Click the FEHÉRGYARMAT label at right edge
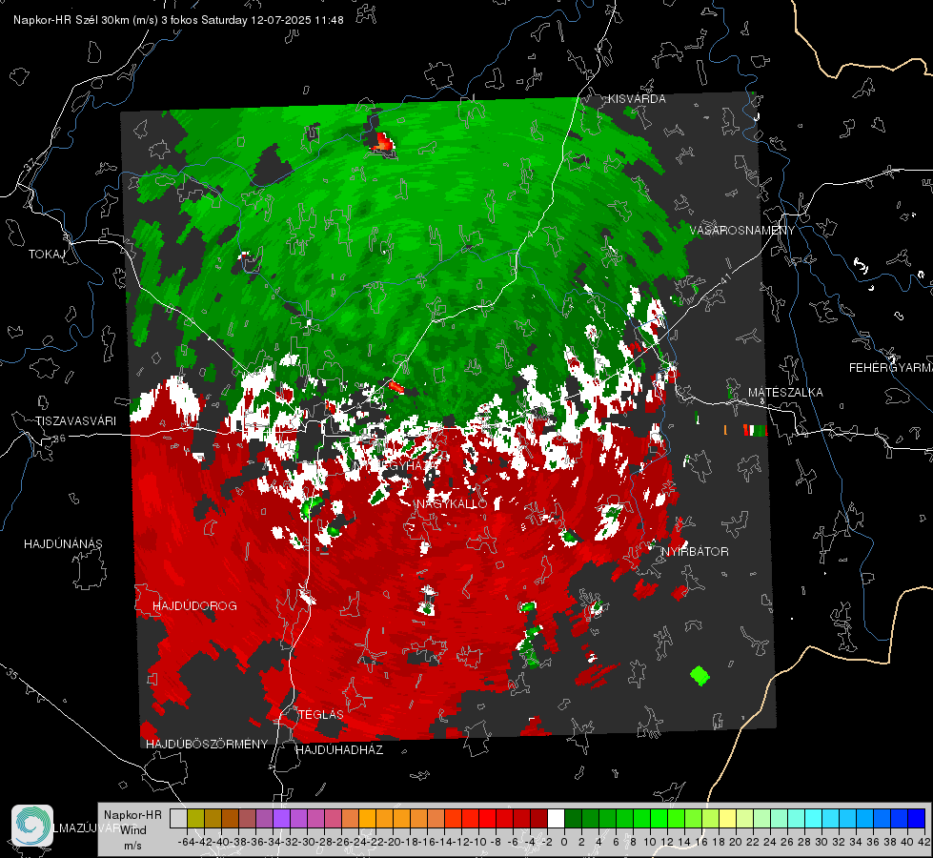 coord(891,368)
